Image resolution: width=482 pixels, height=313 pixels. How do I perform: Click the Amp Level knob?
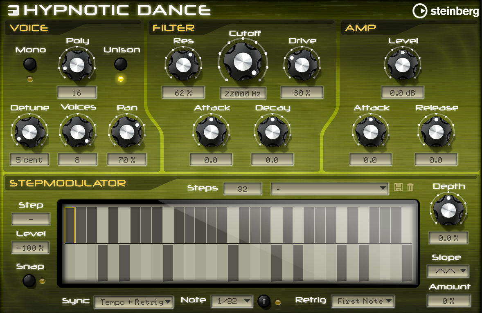pyautogui.click(x=403, y=65)
